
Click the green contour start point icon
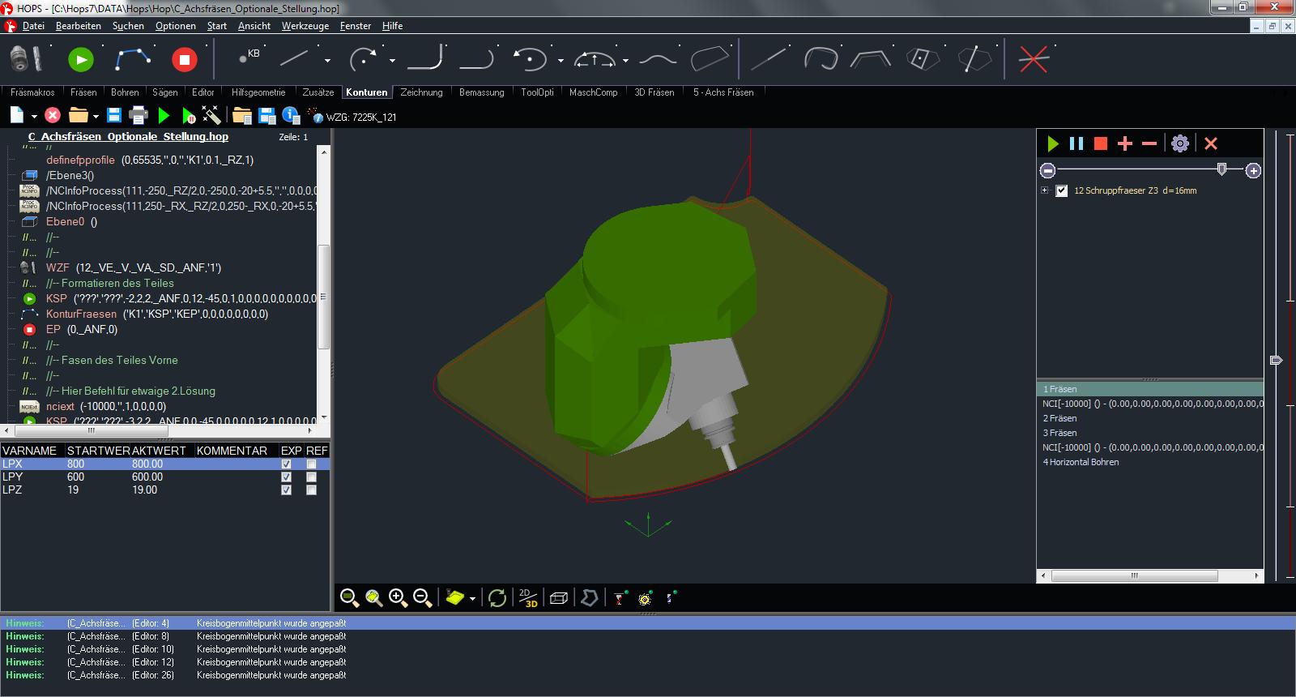point(80,59)
